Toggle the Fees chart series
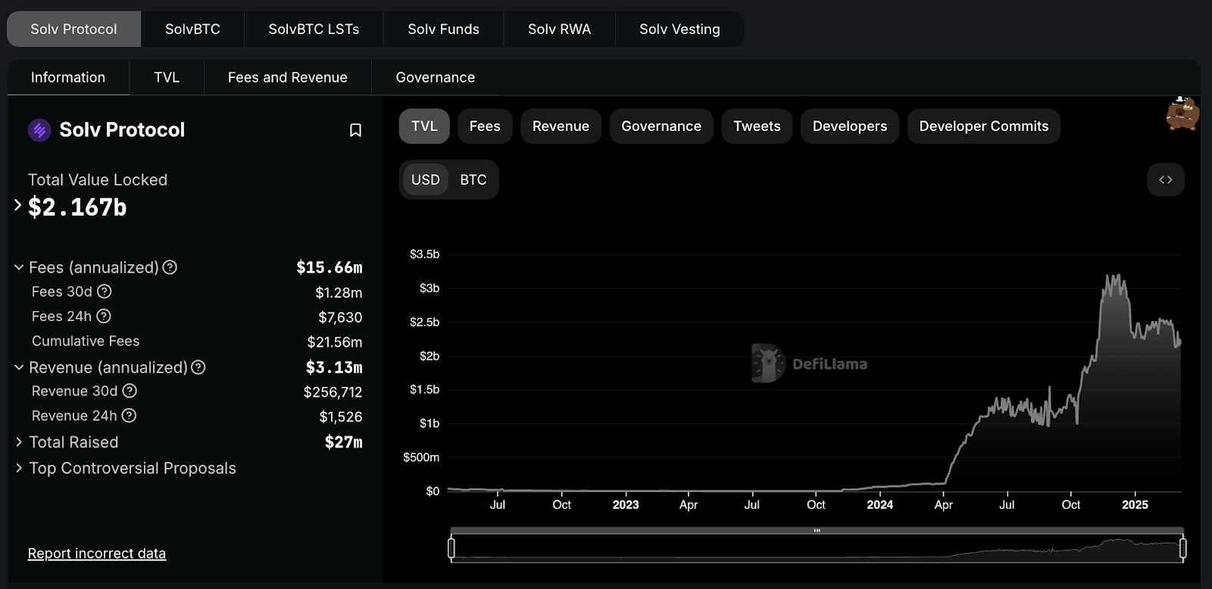1212x589 pixels. pos(485,126)
